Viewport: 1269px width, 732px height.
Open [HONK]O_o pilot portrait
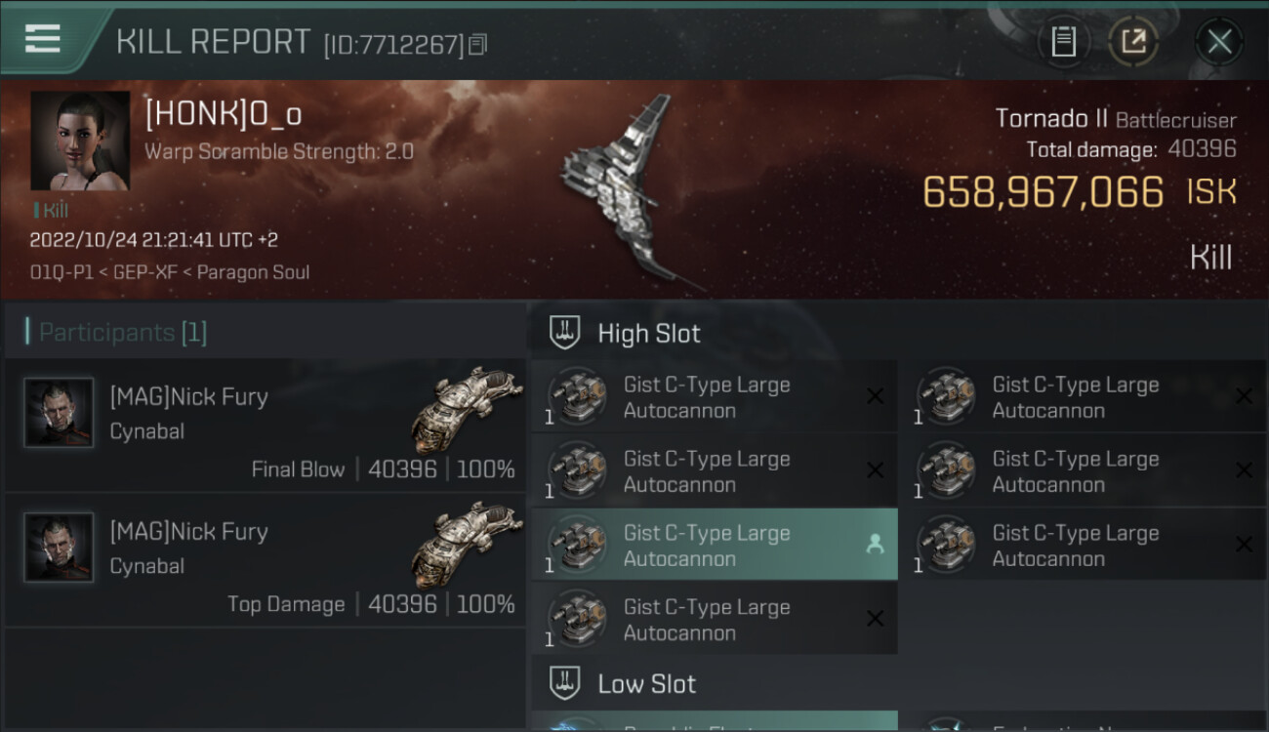[x=80, y=141]
